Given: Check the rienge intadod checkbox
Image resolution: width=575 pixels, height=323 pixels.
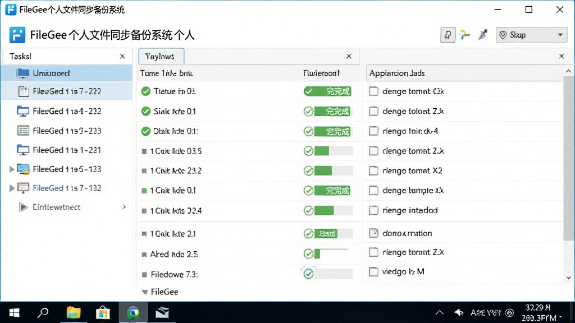Looking at the screenshot, I should tap(373, 210).
